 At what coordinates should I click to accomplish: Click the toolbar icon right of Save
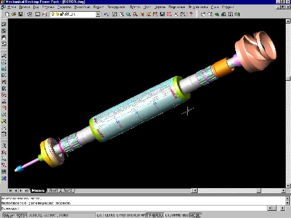30,14
